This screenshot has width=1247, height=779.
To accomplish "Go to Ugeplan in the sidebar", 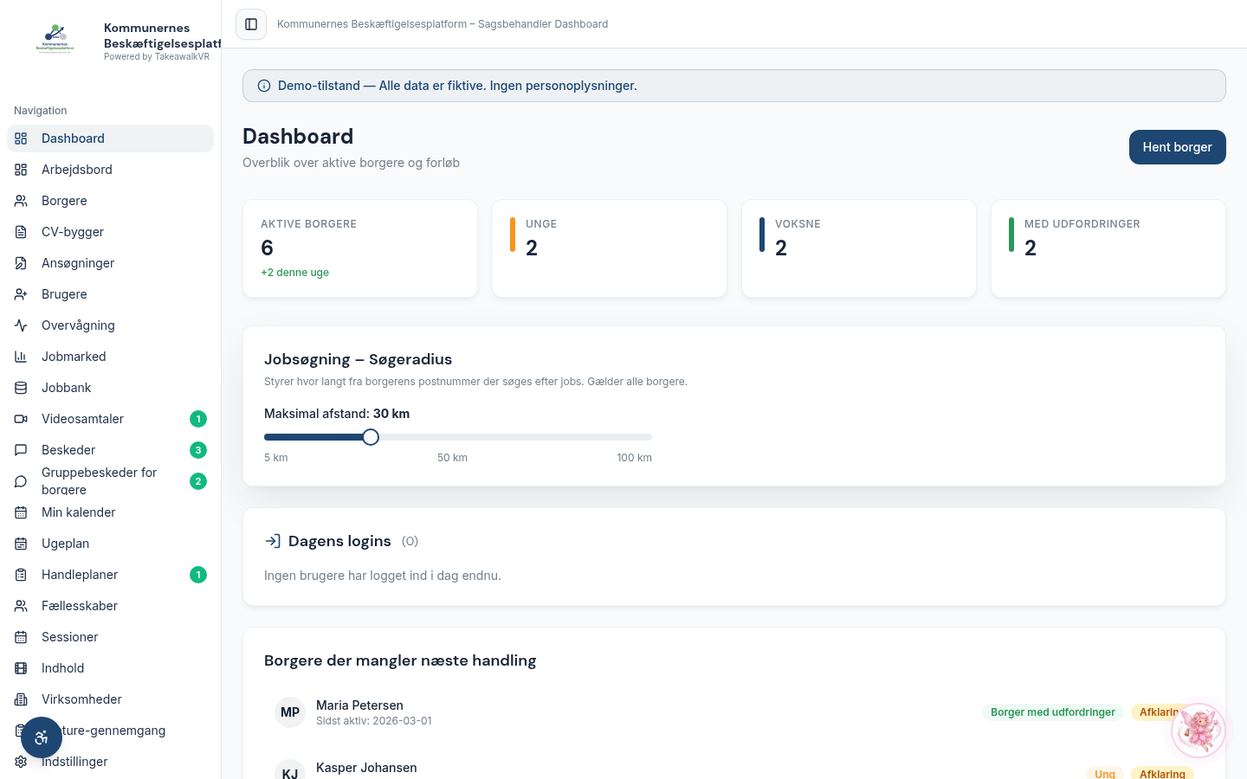I will click(110, 544).
